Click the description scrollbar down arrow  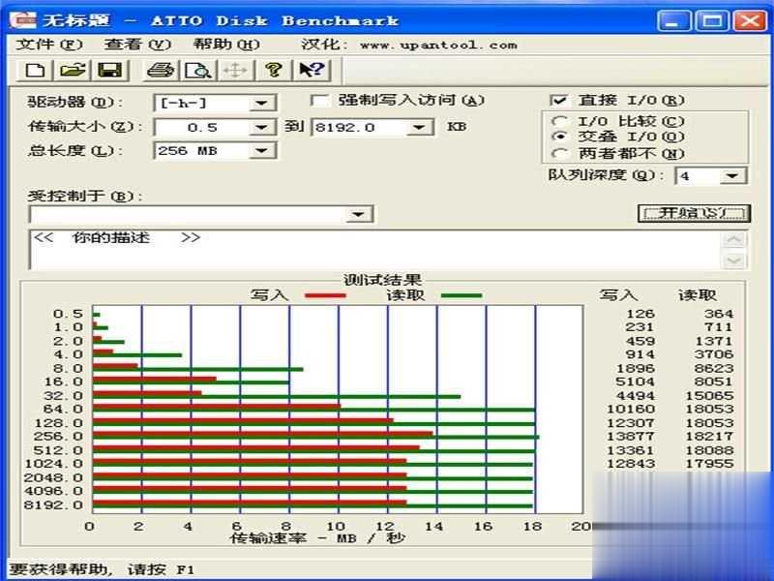tap(734, 260)
